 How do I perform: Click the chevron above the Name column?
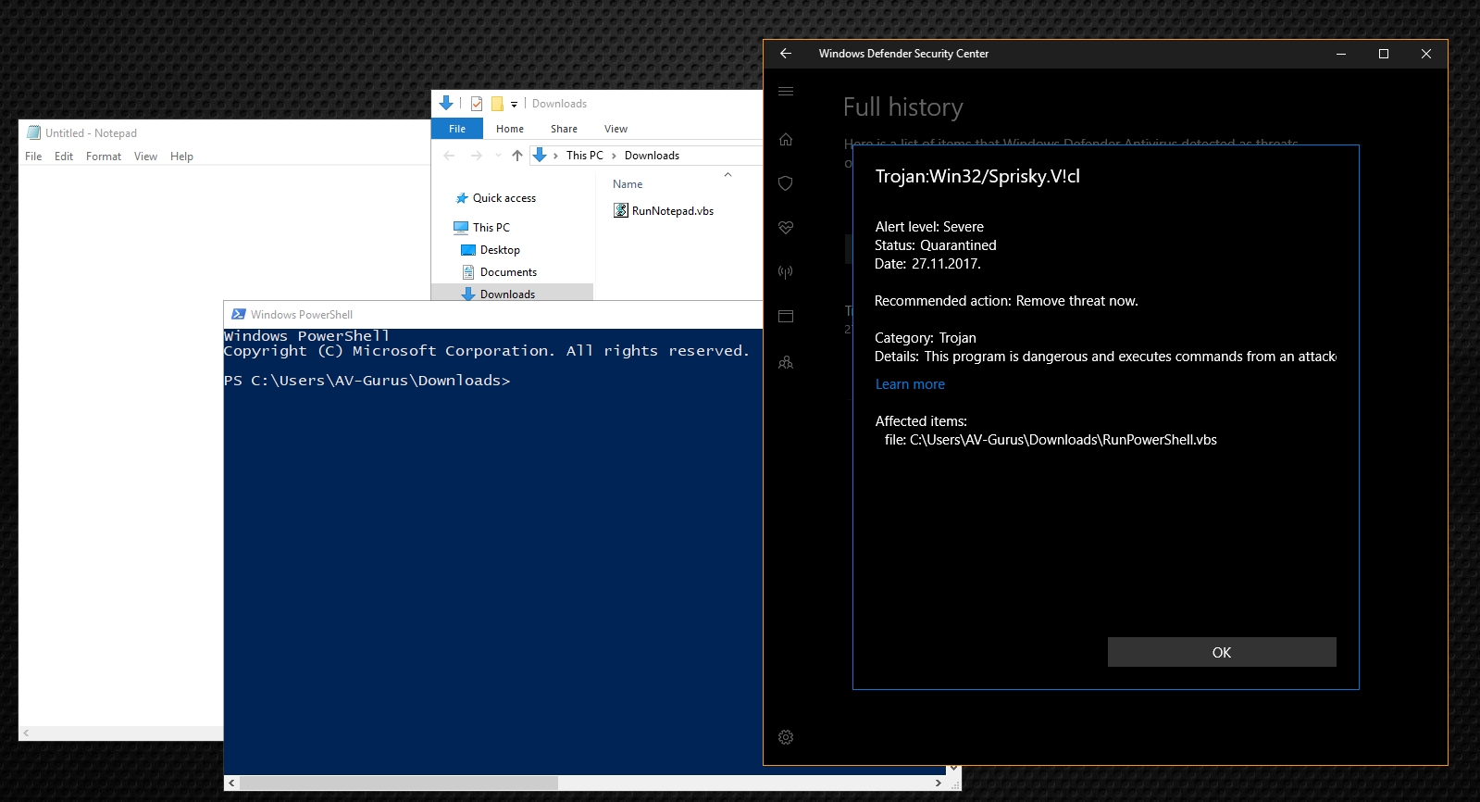pos(728,174)
